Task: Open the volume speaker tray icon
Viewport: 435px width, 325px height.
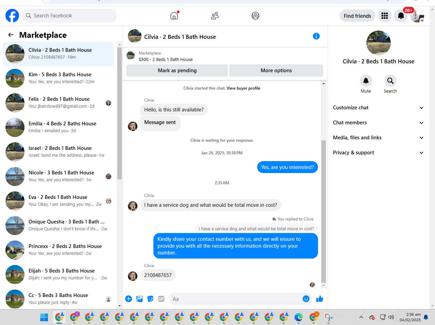Action: pos(391,317)
